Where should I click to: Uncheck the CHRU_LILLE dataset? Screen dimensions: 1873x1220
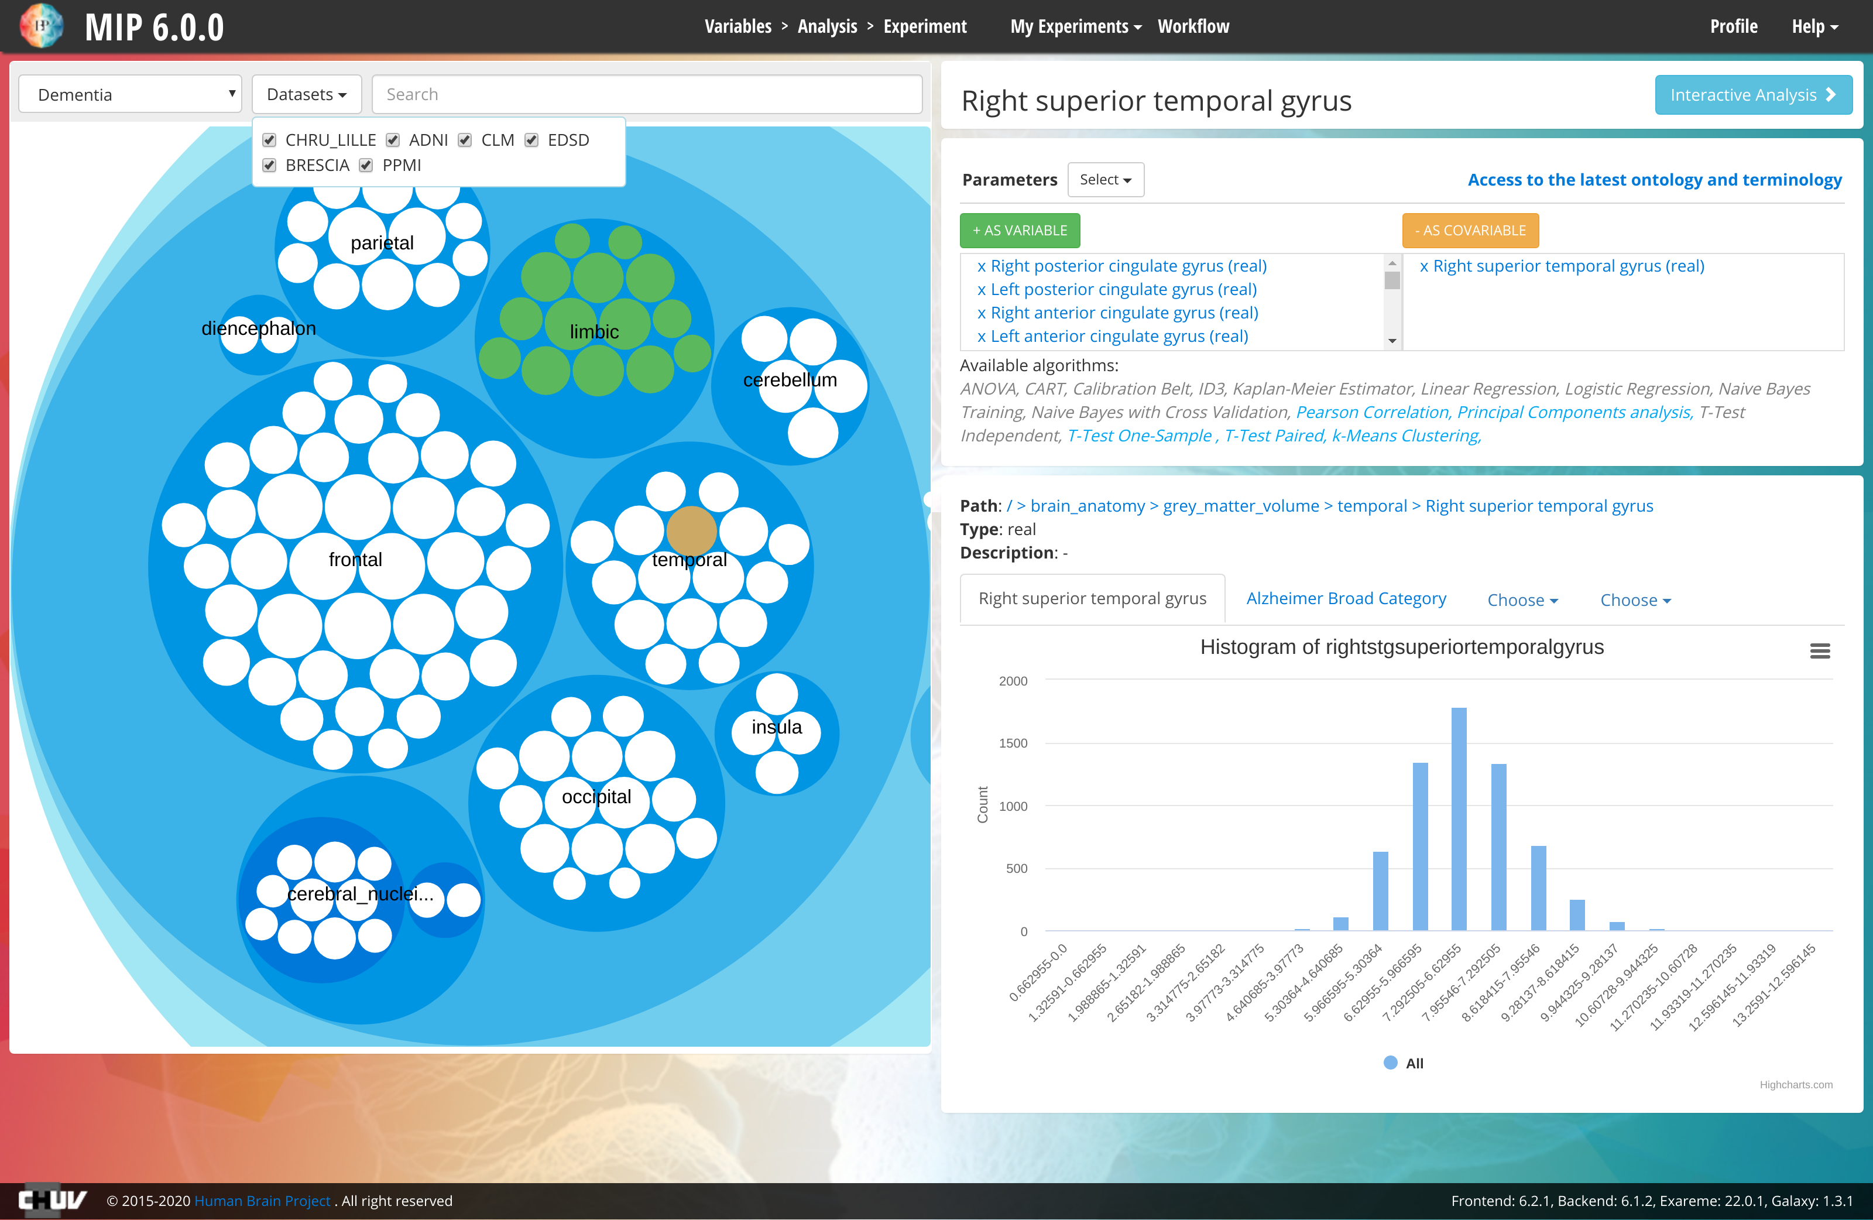pos(269,140)
